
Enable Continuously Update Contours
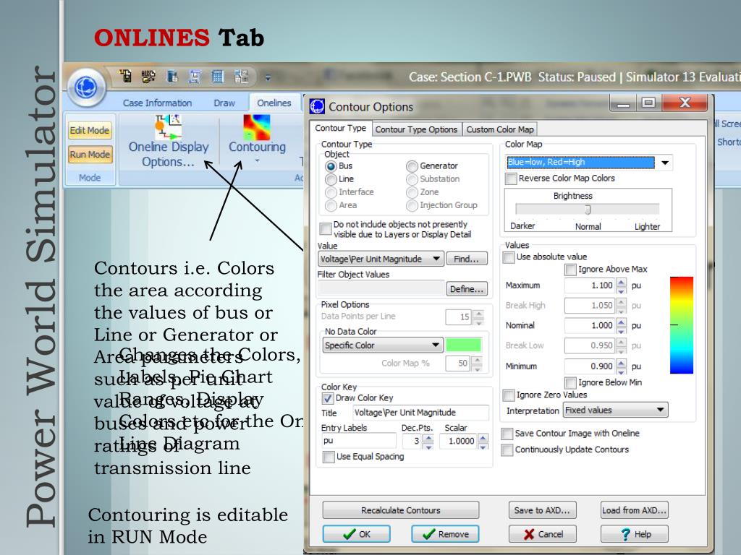pos(507,449)
